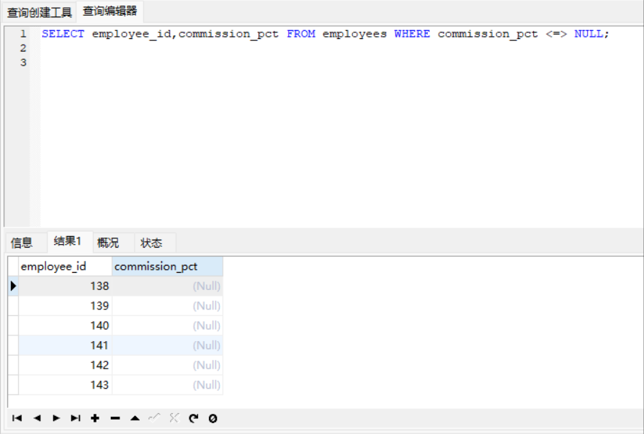Delete record with minus icon
Viewport: 644px width, 434px height.
(115, 418)
